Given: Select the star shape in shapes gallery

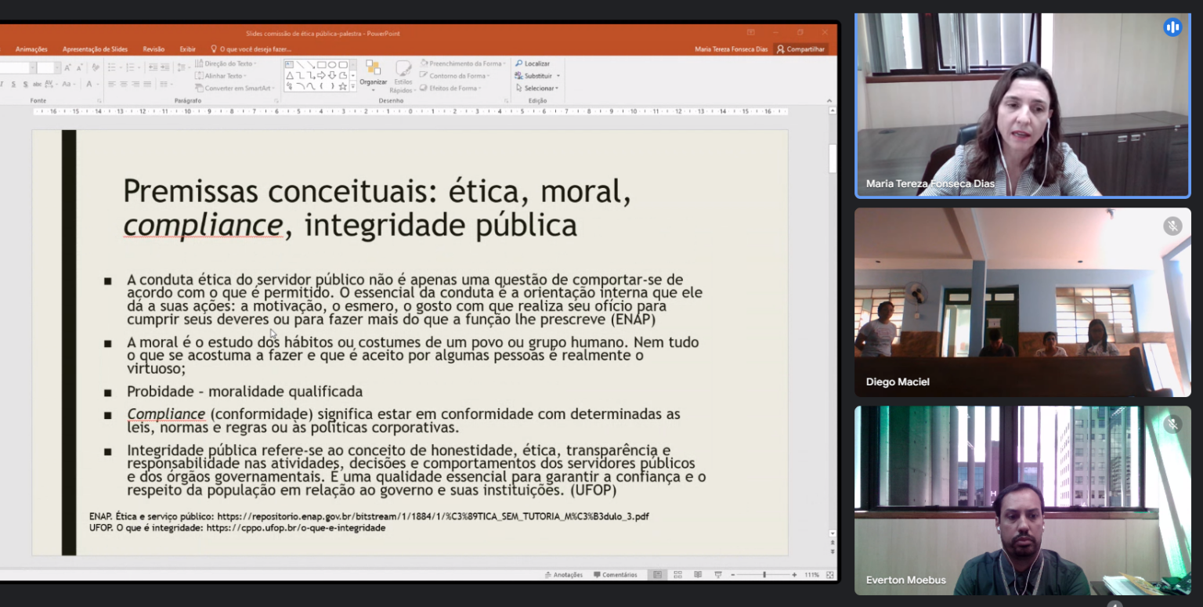Looking at the screenshot, I should 342,86.
